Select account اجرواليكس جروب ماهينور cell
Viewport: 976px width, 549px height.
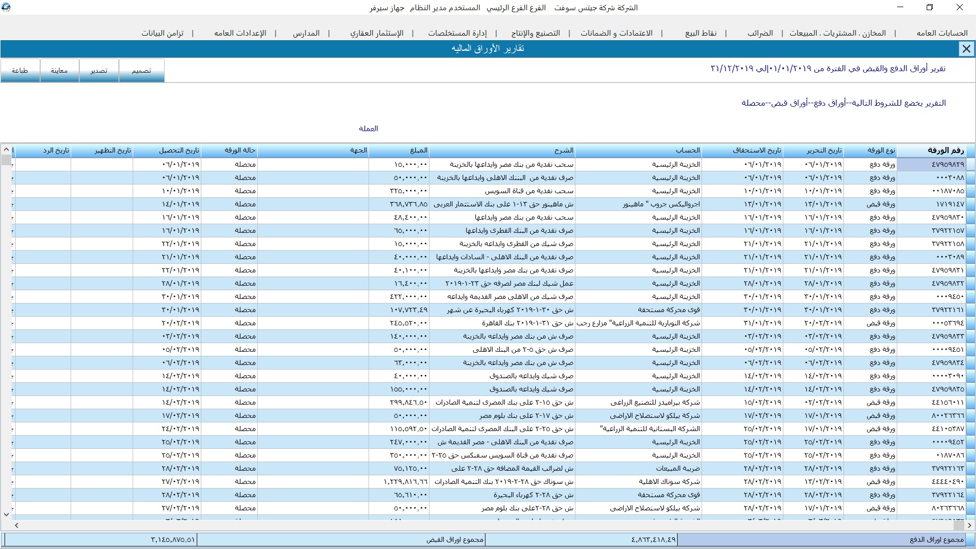click(x=638, y=204)
